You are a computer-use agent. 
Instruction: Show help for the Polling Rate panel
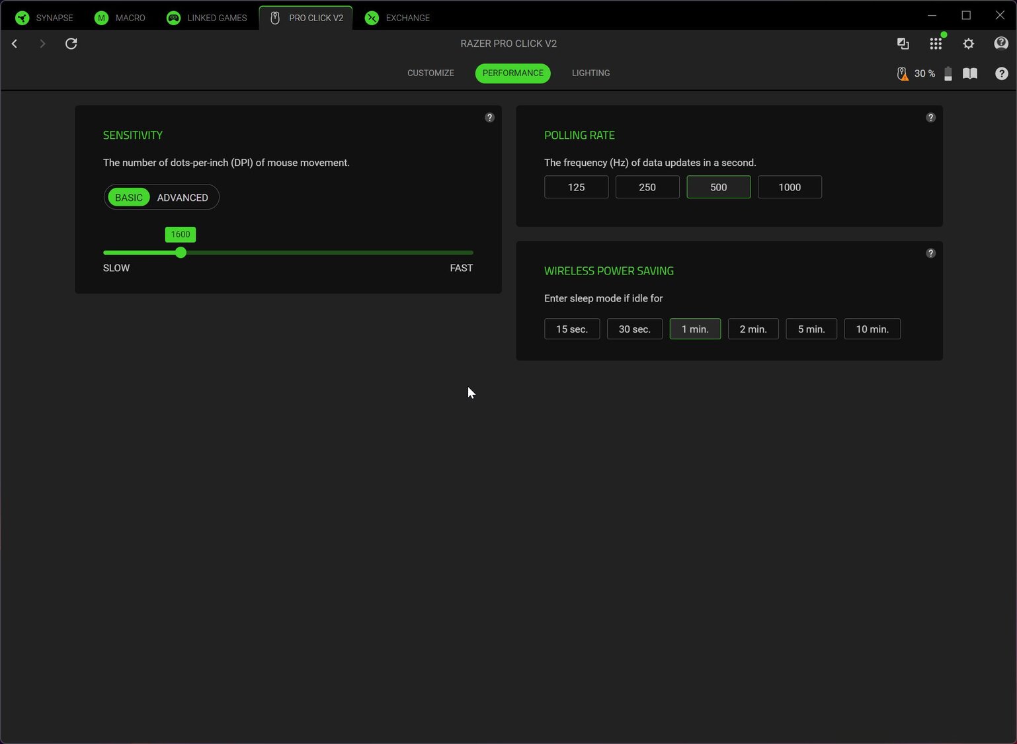[930, 118]
